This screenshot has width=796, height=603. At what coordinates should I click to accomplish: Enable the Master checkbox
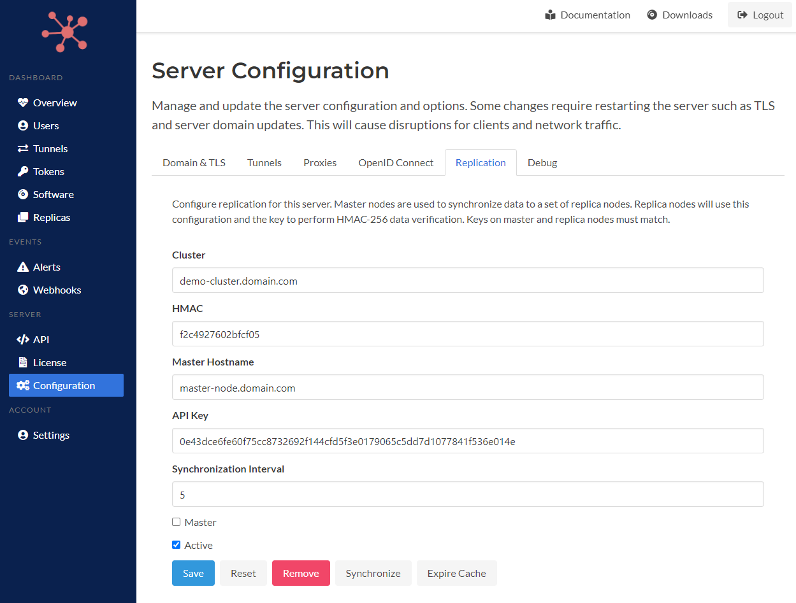(x=176, y=521)
